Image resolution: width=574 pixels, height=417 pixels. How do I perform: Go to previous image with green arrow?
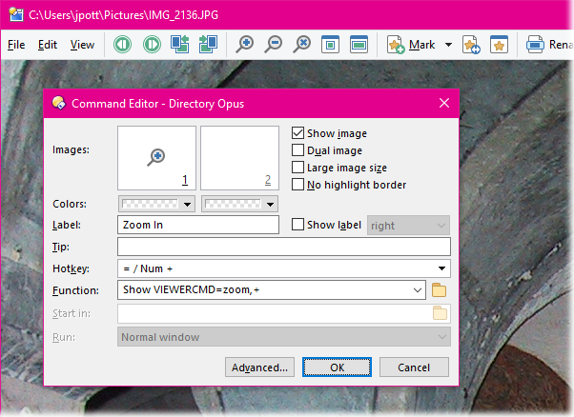tap(122, 45)
